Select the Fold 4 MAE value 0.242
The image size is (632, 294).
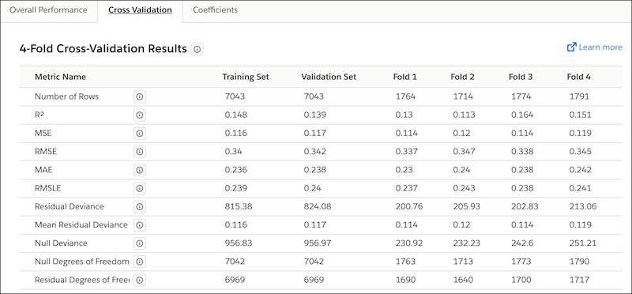pos(581,170)
